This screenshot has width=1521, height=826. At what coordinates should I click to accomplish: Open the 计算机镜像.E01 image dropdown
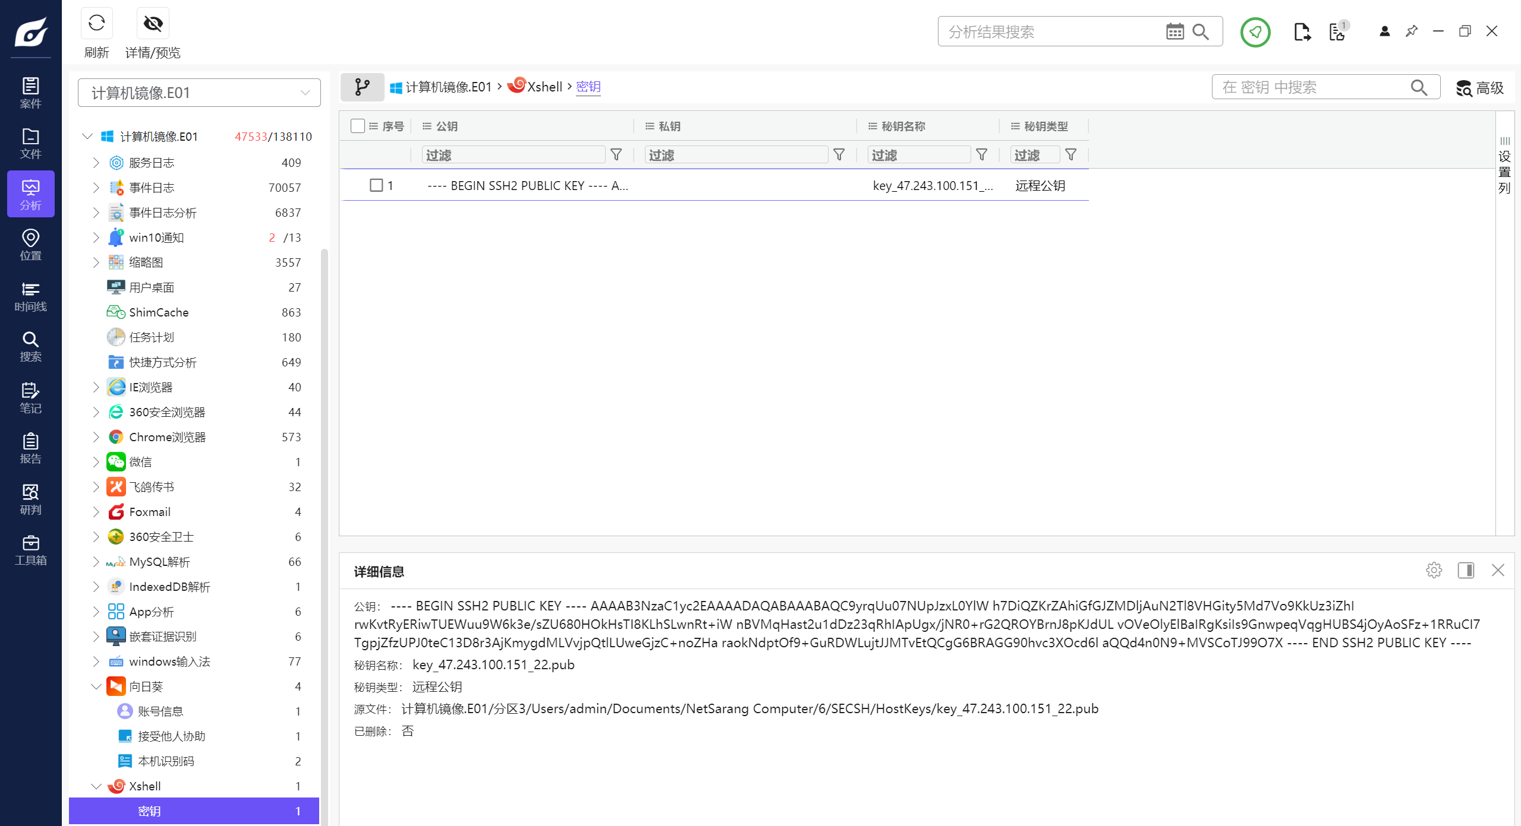tap(199, 93)
